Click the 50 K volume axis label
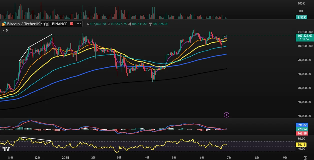The width and height of the screenshot is (314, 160). pyautogui.click(x=300, y=11)
